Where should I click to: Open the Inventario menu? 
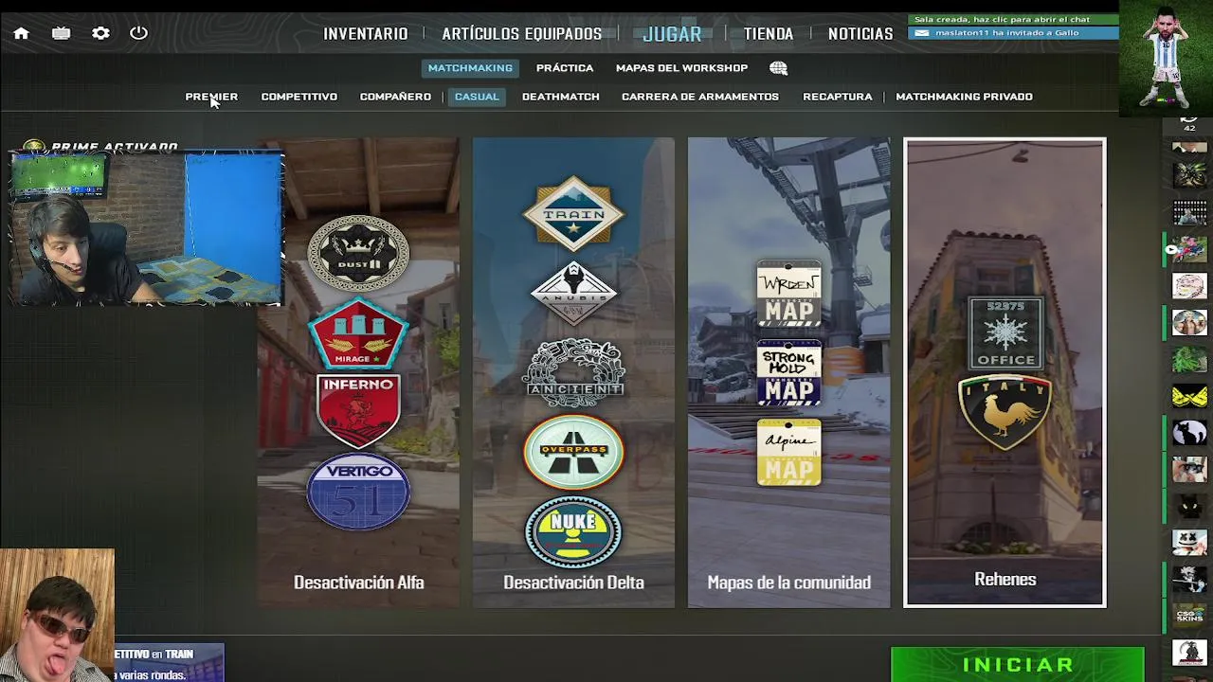click(x=365, y=33)
